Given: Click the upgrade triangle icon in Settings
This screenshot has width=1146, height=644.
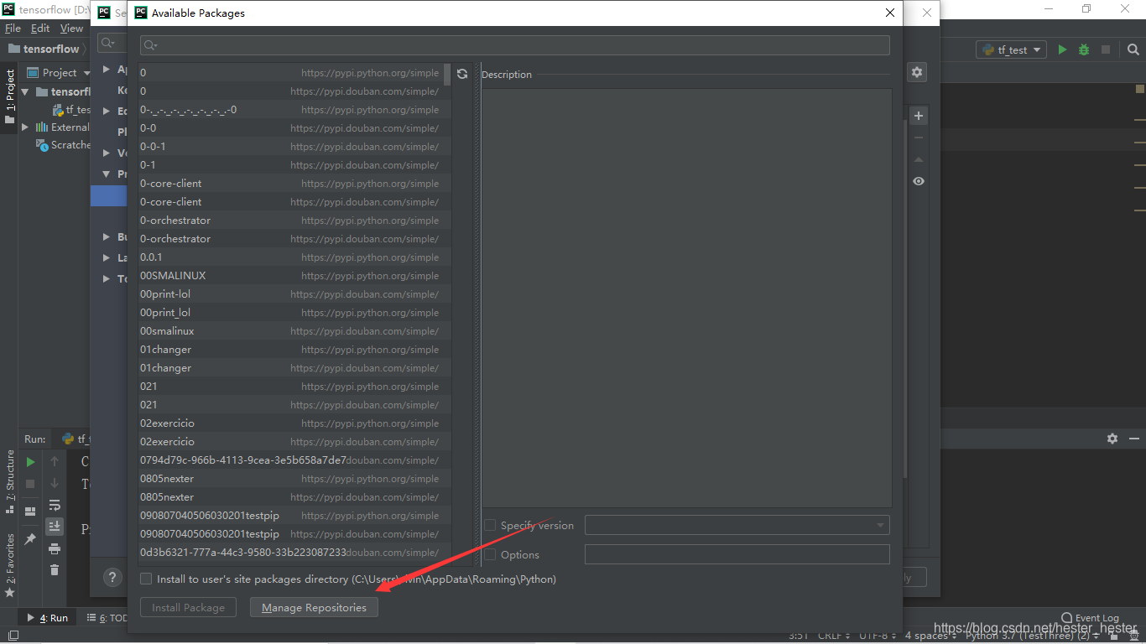Looking at the screenshot, I should click(x=919, y=159).
